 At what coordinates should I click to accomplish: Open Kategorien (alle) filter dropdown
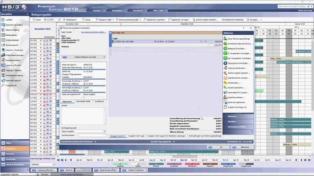click(105, 20)
